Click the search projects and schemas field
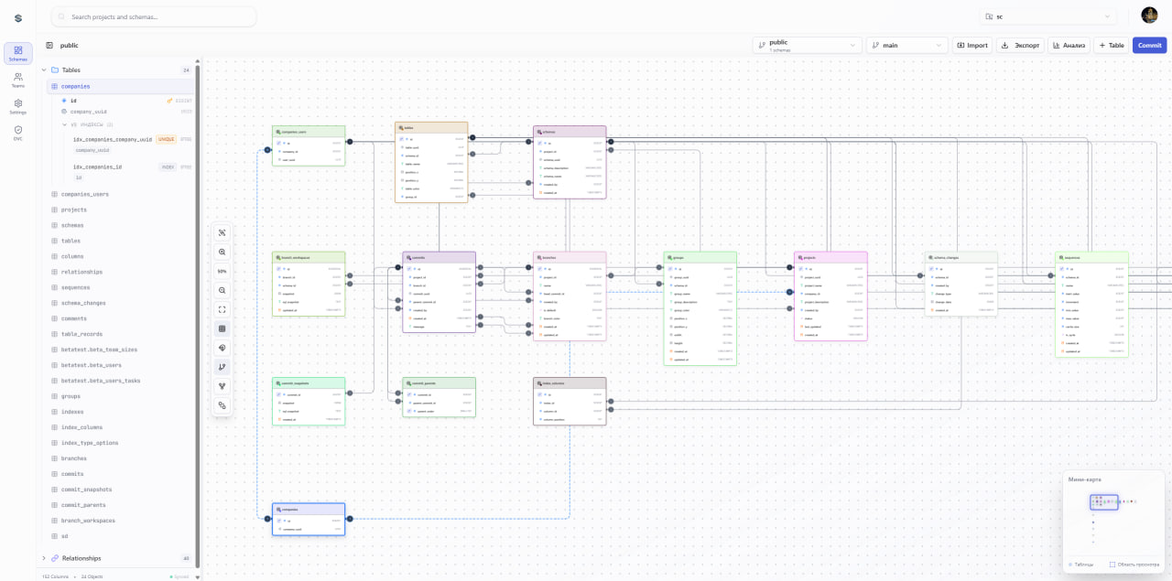Image resolution: width=1172 pixels, height=581 pixels. coord(156,16)
